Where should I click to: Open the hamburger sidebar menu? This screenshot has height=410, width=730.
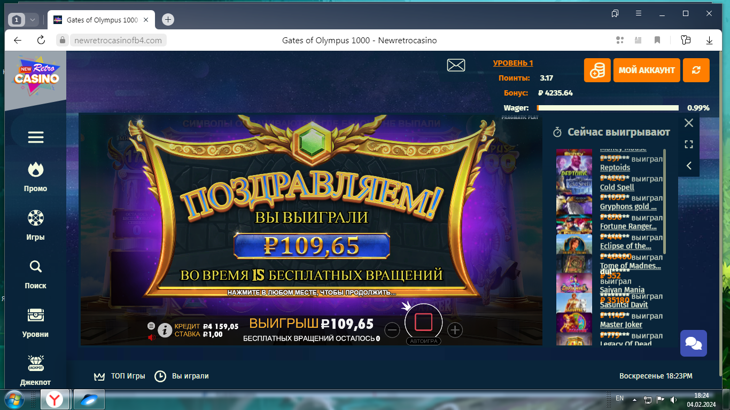click(36, 138)
